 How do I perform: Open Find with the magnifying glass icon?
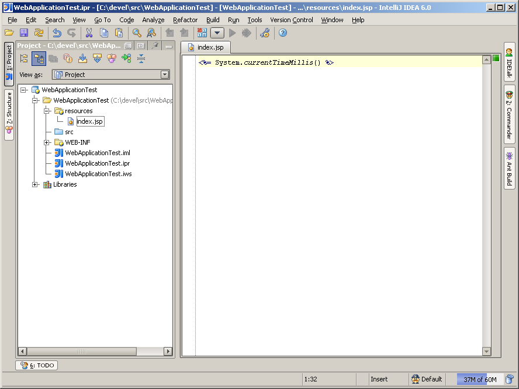(x=137, y=33)
